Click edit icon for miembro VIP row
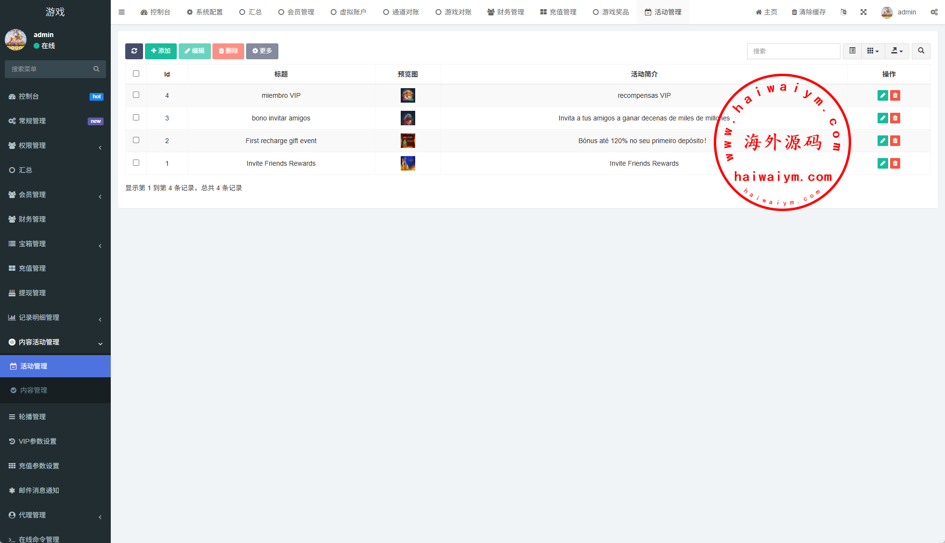Image resolution: width=945 pixels, height=543 pixels. pyautogui.click(x=882, y=95)
